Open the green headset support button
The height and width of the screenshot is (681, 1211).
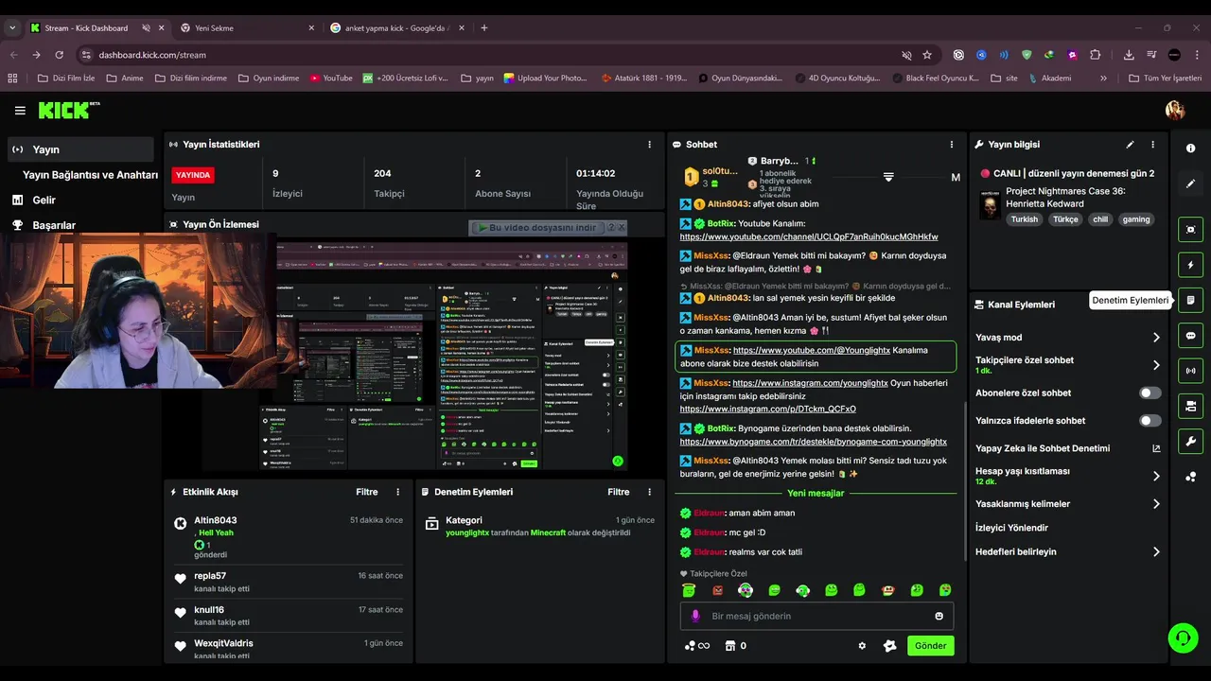[1183, 637]
